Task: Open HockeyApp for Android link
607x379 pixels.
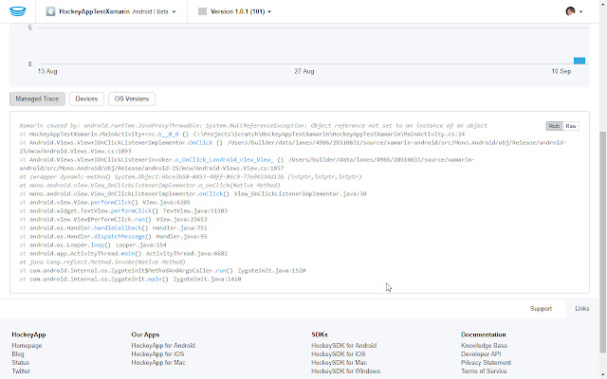Action: coord(163,345)
